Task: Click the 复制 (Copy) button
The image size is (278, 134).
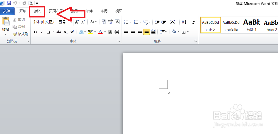Action: tap(19, 27)
